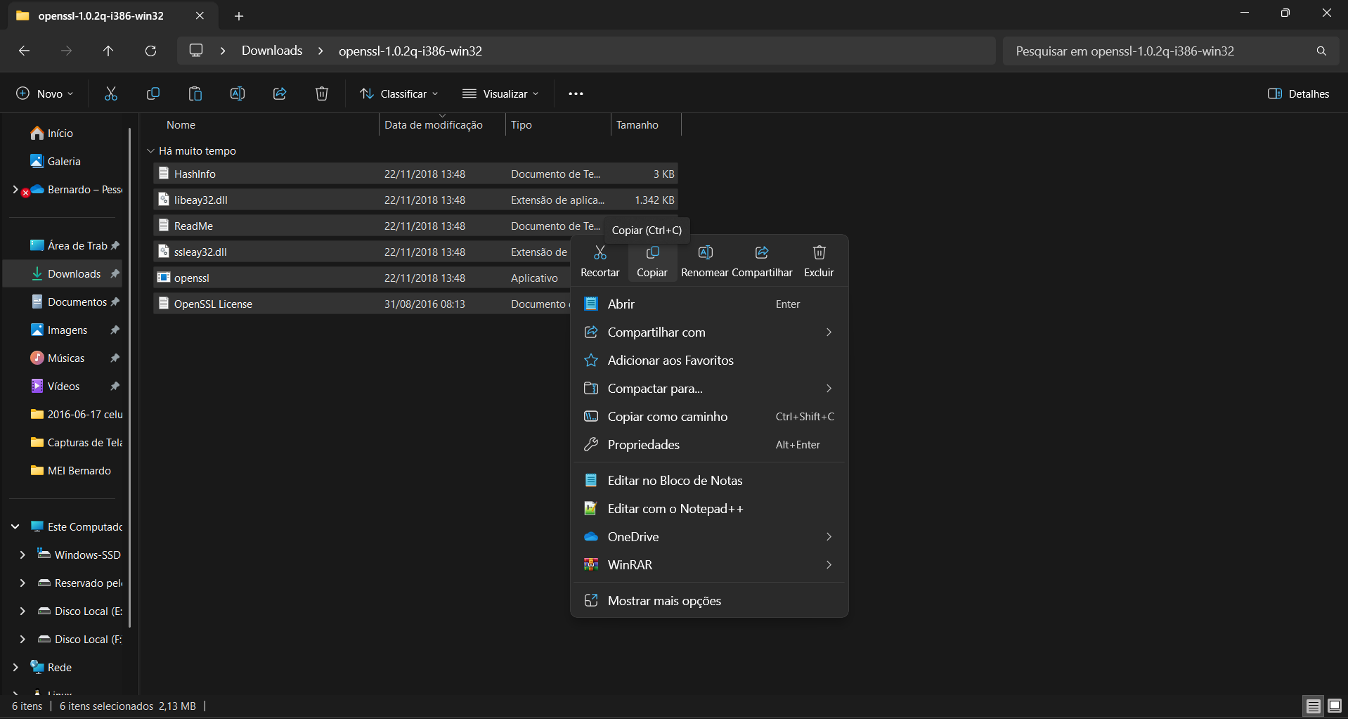The height and width of the screenshot is (719, 1348).
Task: Select 'Copiar como caminho' menu entry
Action: coord(667,417)
